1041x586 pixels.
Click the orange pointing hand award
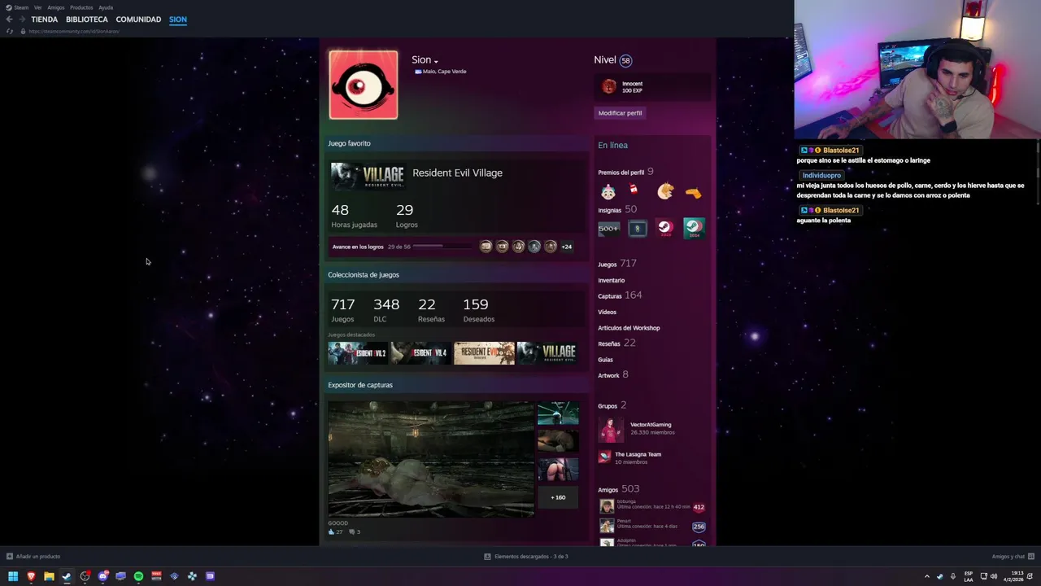(693, 193)
